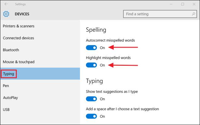
Task: Switch off Add a space after suggestion
Action: [91, 116]
